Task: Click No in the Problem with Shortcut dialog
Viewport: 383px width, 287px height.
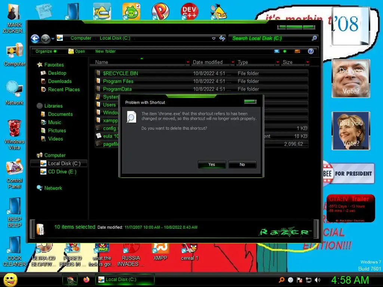Action: pyautogui.click(x=242, y=164)
